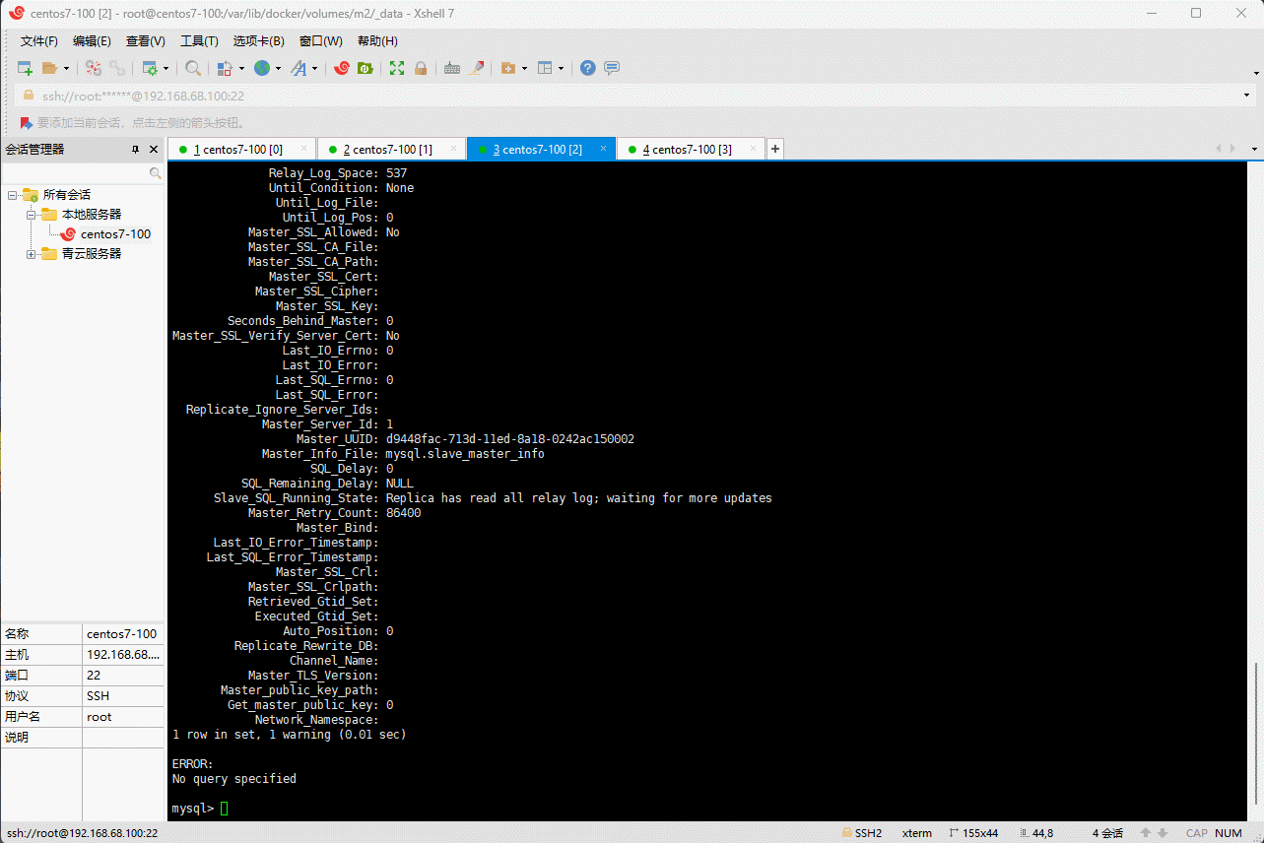Image resolution: width=1264 pixels, height=843 pixels.
Task: Click the status bar down arrow icon
Action: pos(1163,833)
